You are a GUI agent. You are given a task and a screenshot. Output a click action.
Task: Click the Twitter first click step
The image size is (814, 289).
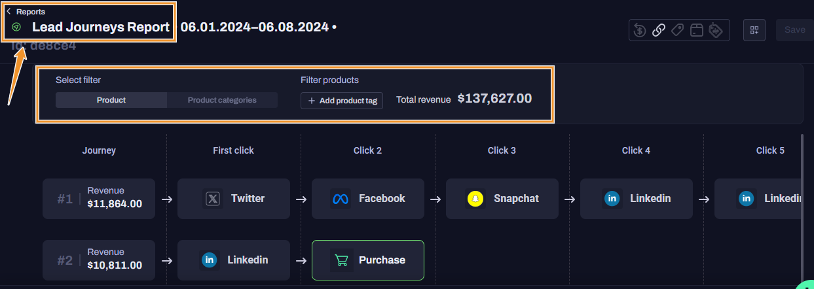pyautogui.click(x=234, y=199)
